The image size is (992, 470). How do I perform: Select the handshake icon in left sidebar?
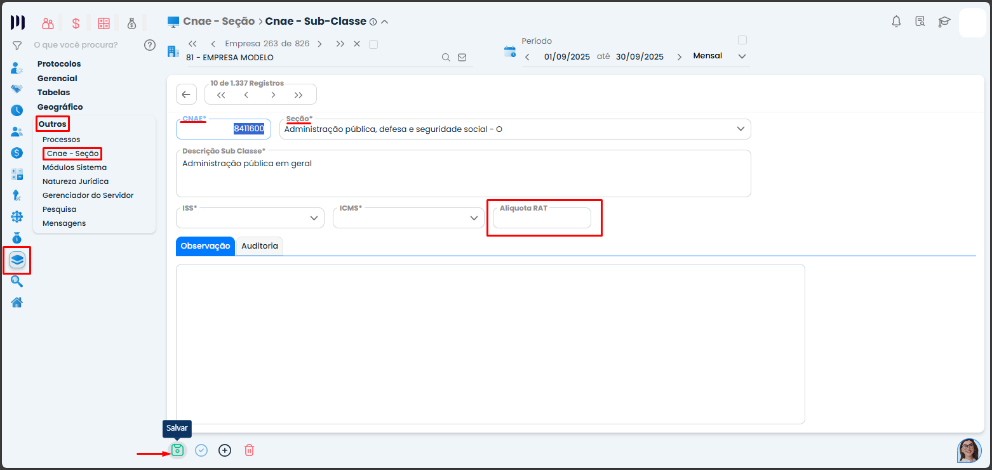click(17, 89)
